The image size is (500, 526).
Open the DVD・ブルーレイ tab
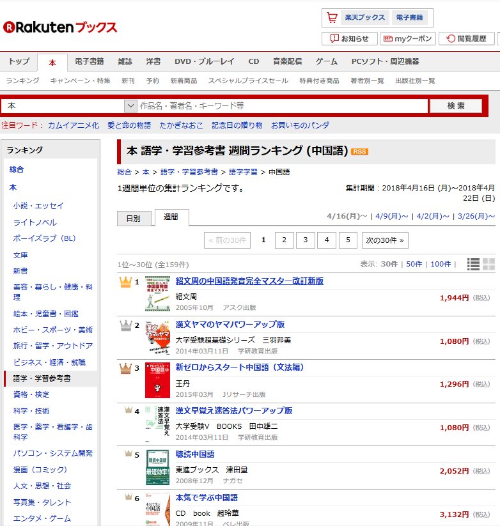[204, 61]
